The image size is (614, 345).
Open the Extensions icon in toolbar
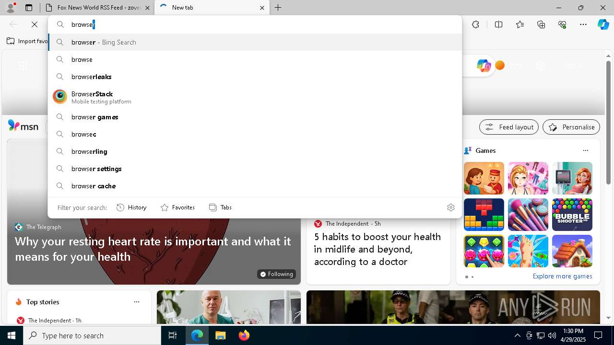point(475,24)
